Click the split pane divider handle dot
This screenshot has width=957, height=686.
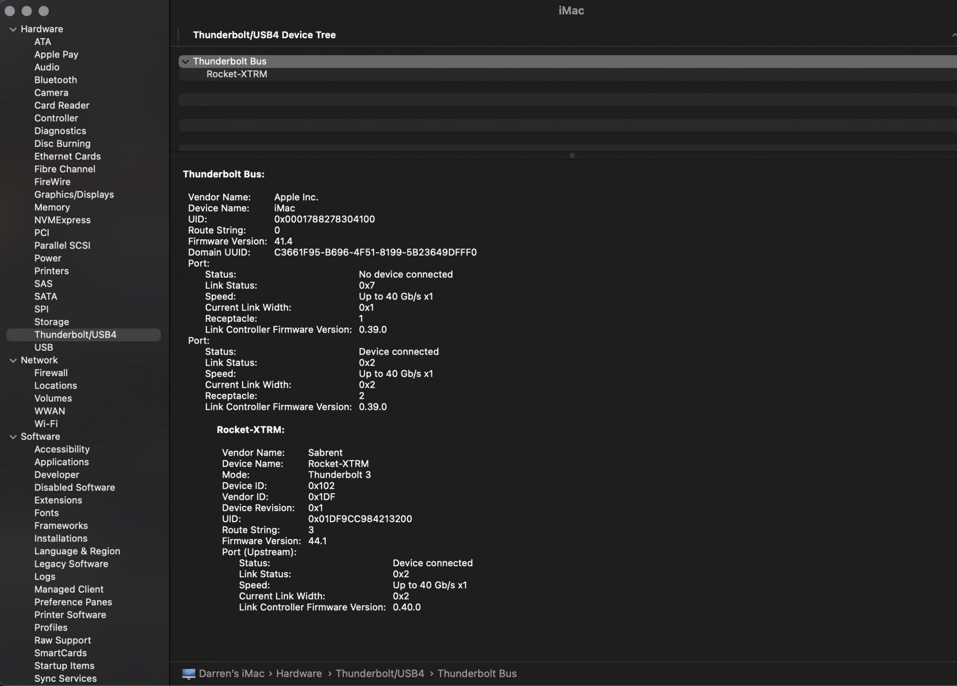[x=572, y=156]
